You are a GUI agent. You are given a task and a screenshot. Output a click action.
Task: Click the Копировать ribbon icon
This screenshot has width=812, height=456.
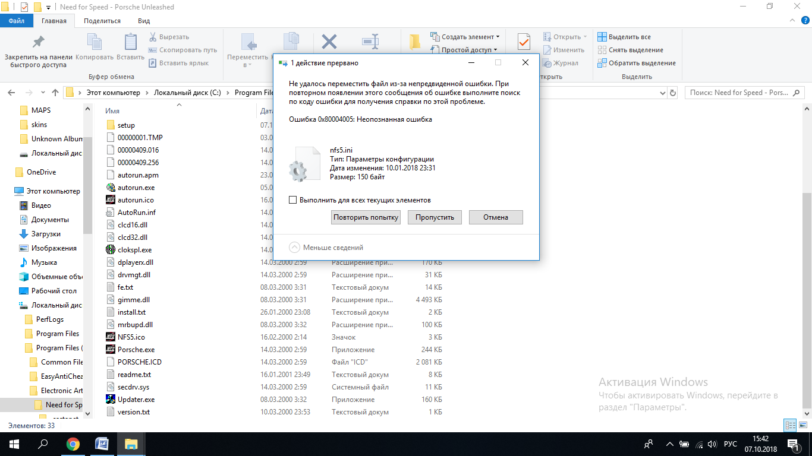pyautogui.click(x=95, y=42)
